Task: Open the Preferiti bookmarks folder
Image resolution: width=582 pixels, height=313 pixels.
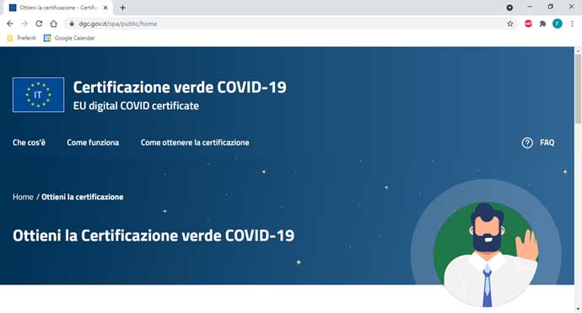Action: click(x=22, y=38)
